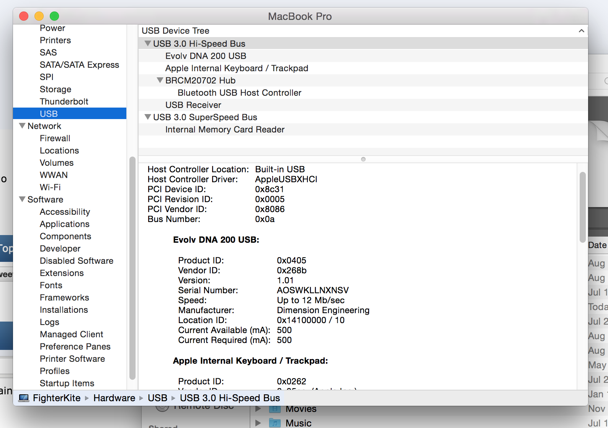608x428 pixels.
Task: Open Printer Software in sidebar
Action: [72, 359]
